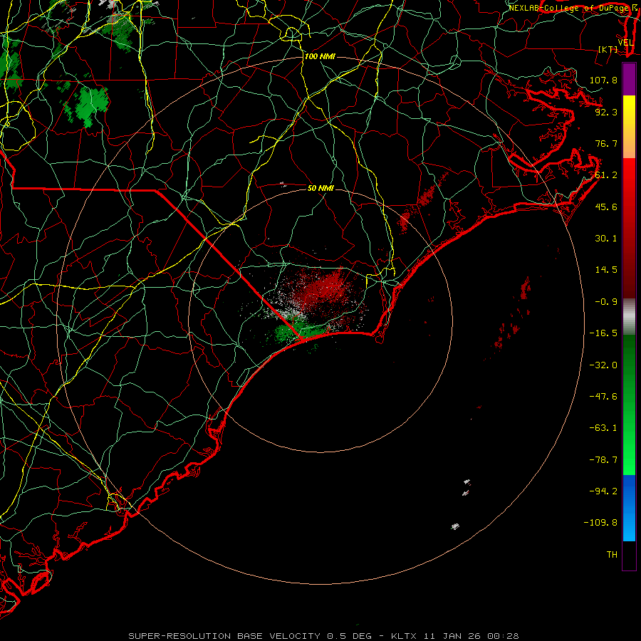This screenshot has height=641, width=641.
Task: Click the 30.1 legend value
Action: (606, 239)
